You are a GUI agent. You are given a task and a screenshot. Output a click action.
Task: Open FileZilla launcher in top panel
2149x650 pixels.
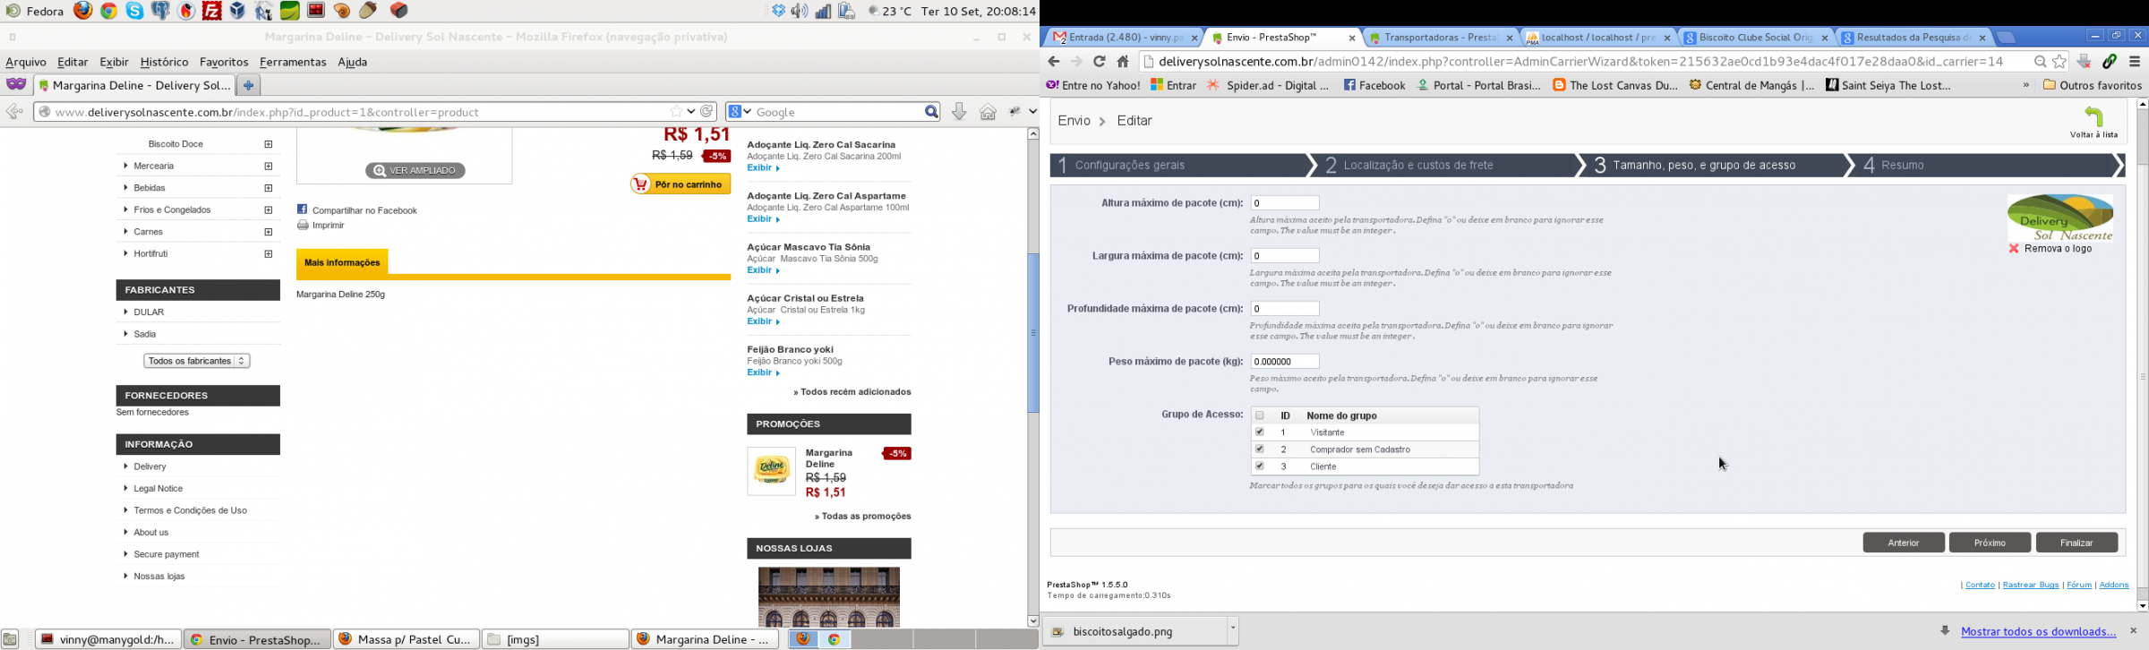(212, 11)
